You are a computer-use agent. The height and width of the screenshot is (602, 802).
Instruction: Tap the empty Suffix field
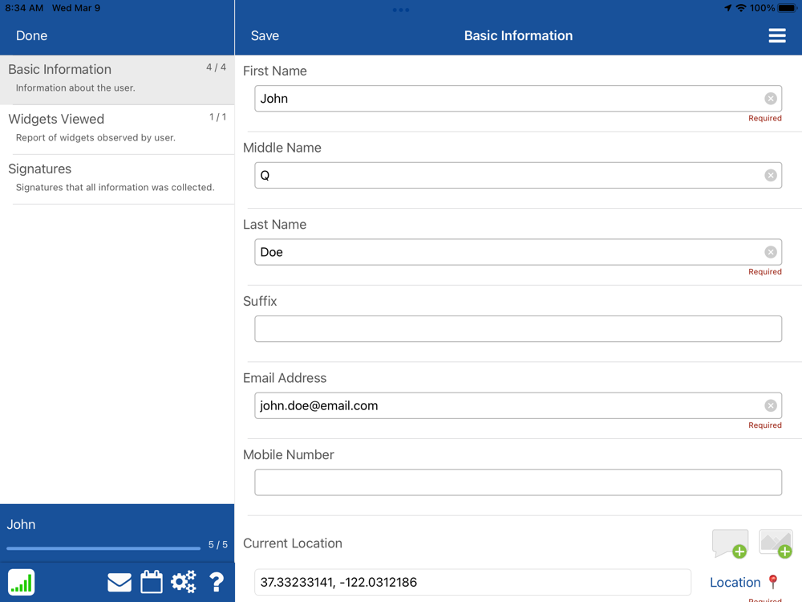click(518, 329)
